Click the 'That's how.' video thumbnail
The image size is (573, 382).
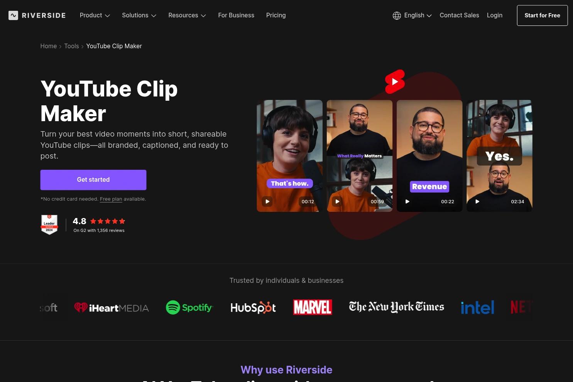pyautogui.click(x=289, y=156)
